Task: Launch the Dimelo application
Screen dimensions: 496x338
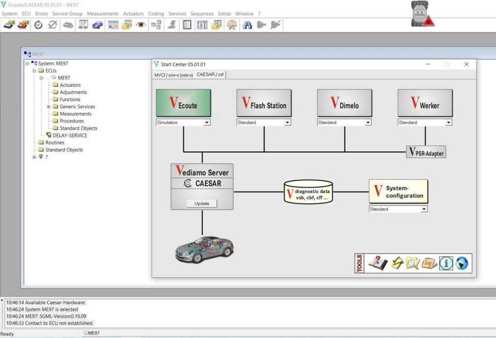Action: (345, 103)
